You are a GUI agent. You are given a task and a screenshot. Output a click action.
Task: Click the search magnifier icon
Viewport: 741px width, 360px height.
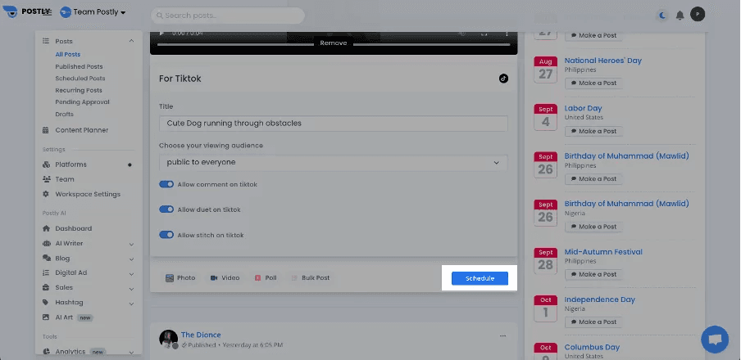coord(160,16)
